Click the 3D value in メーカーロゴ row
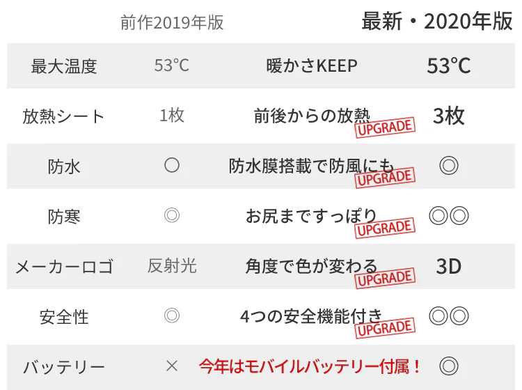The width and height of the screenshot is (522, 390). (x=449, y=266)
